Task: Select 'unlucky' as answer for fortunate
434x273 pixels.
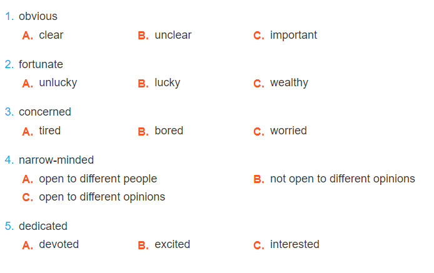Action: click(x=49, y=82)
